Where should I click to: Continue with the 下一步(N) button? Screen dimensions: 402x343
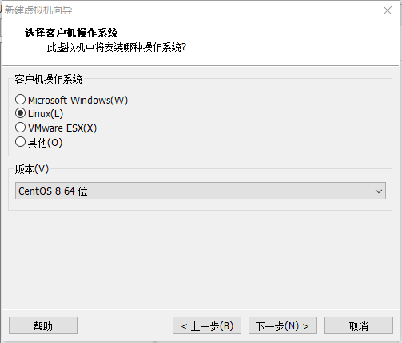coord(283,325)
